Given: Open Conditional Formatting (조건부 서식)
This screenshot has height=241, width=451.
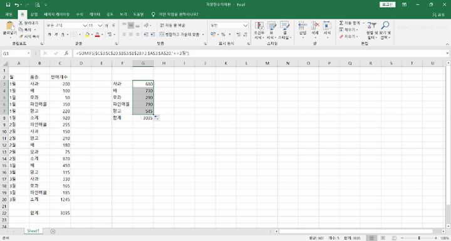Looking at the screenshot, I should pos(259,31).
